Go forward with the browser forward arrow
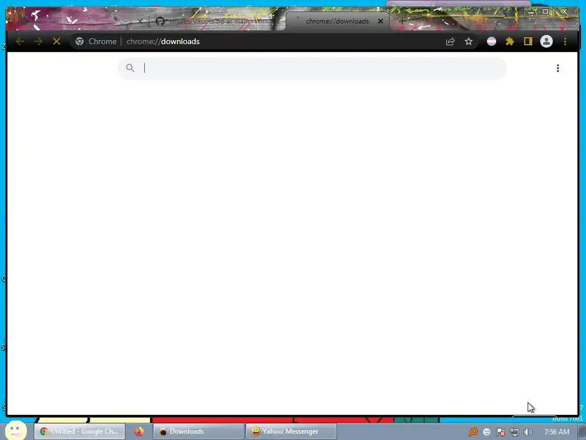The image size is (586, 440). tap(38, 41)
